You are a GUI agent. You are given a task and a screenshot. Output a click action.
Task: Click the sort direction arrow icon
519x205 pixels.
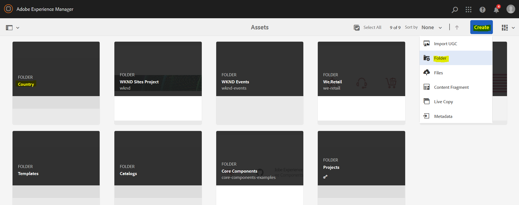[x=457, y=27]
